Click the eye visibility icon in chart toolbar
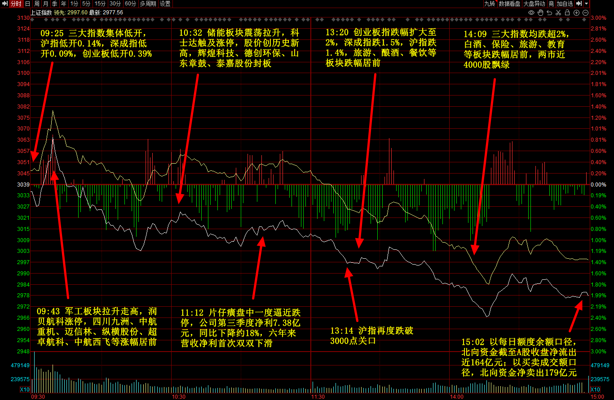Viewport: 614px width, 400px height. 531,13
